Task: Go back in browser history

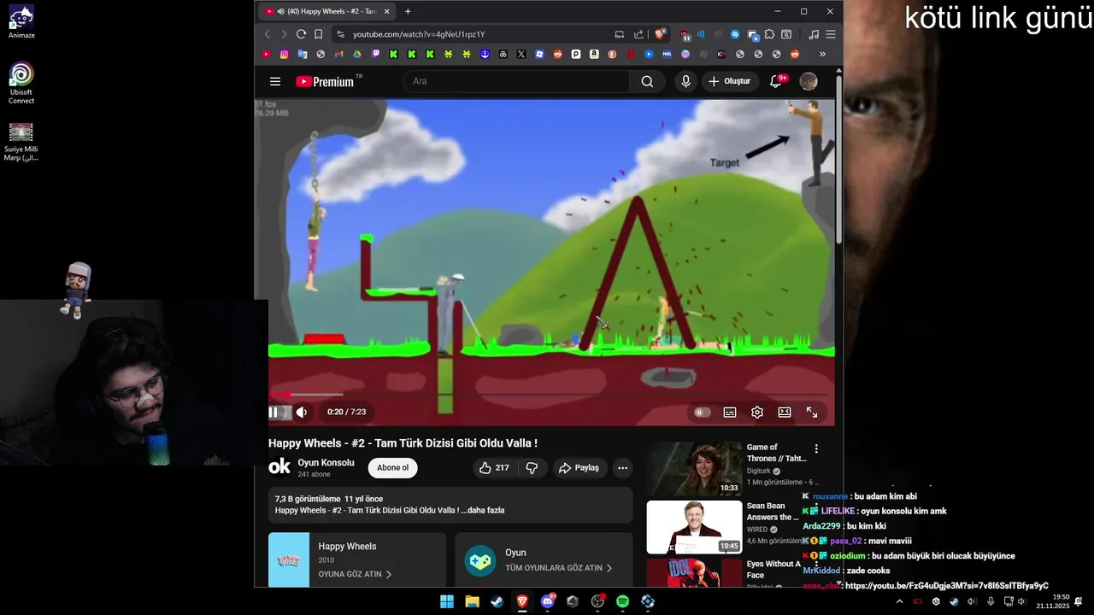Action: 267,34
